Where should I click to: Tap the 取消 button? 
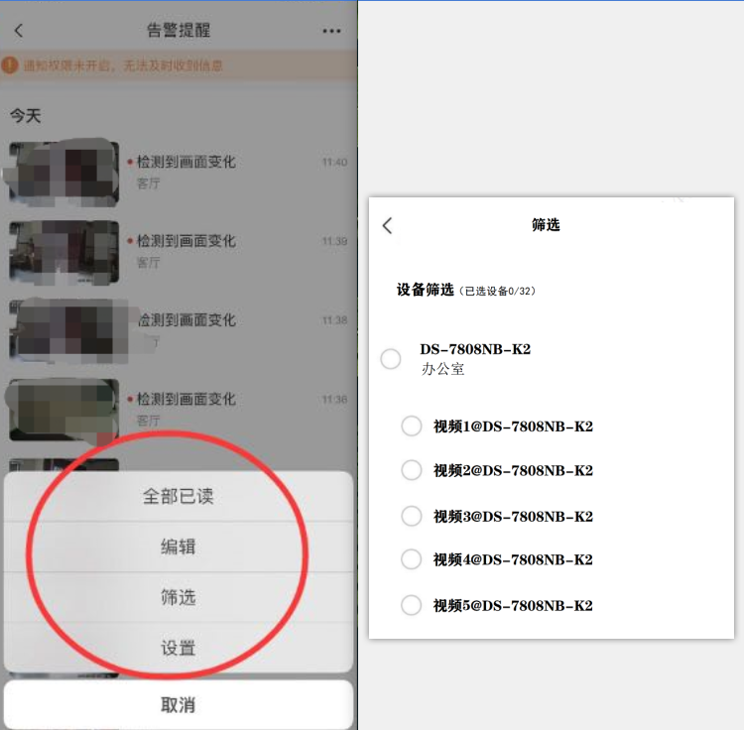pyautogui.click(x=179, y=705)
